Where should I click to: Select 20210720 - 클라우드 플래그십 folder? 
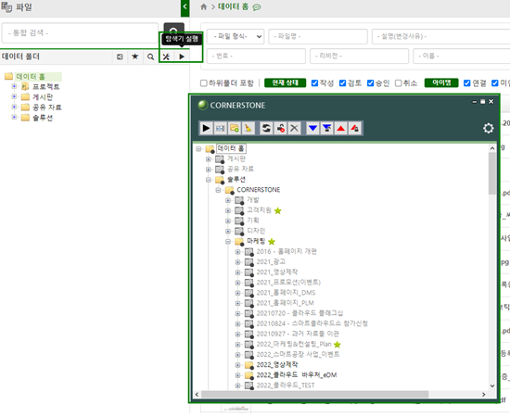pos(300,313)
